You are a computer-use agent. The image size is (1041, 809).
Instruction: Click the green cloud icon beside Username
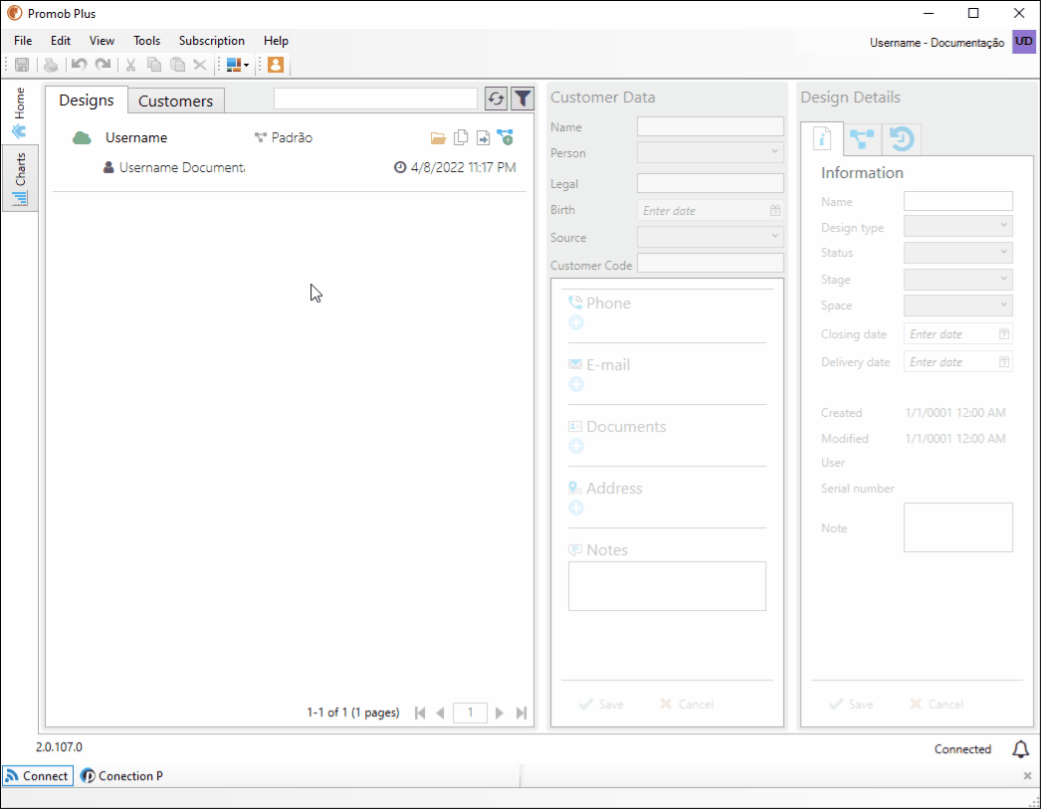tap(82, 138)
